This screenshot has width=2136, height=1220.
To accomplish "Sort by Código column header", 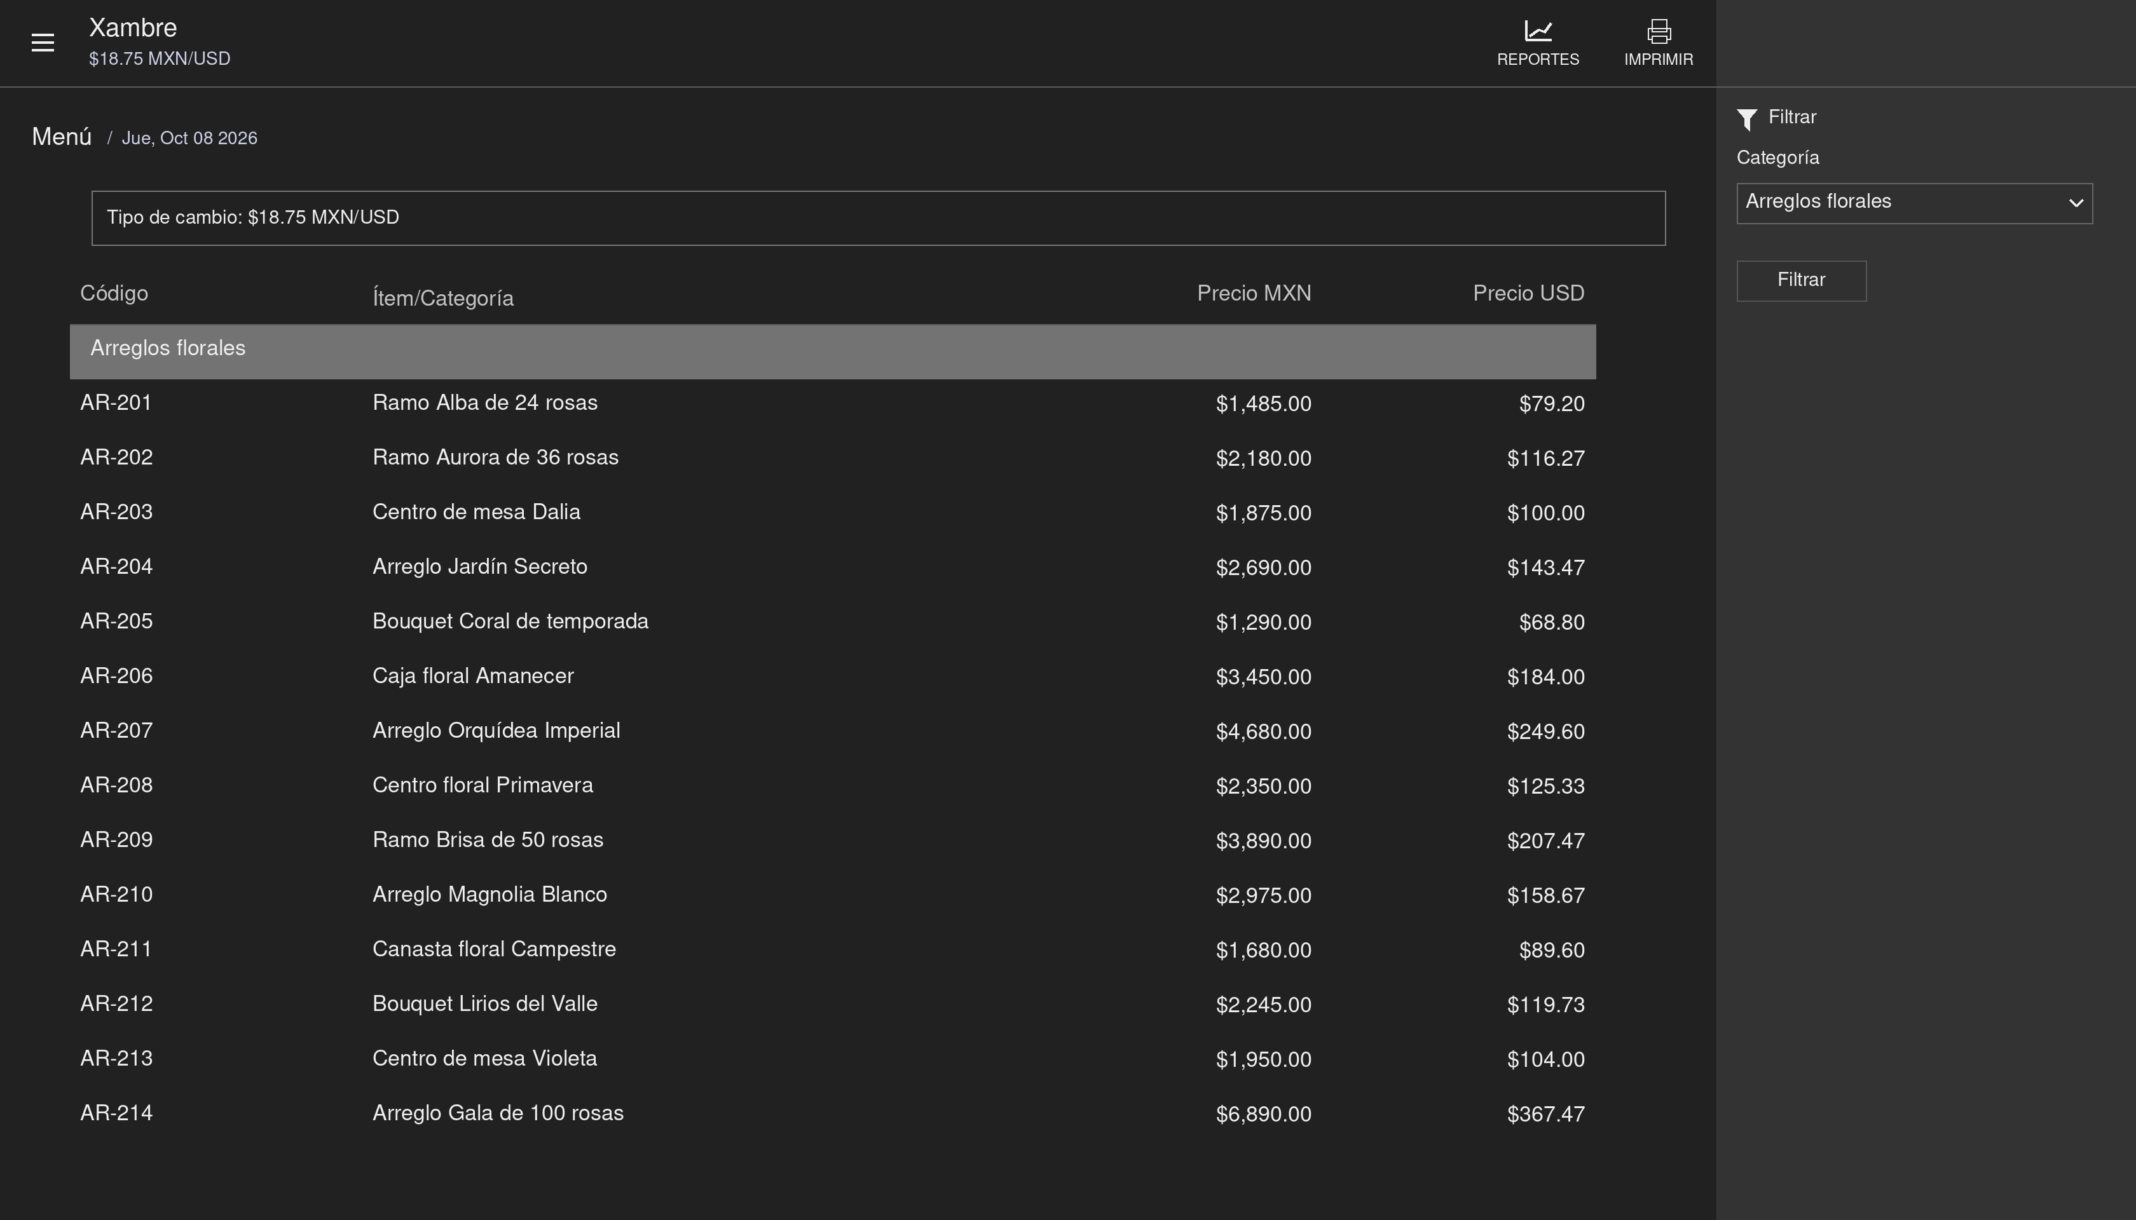I will 114,294.
